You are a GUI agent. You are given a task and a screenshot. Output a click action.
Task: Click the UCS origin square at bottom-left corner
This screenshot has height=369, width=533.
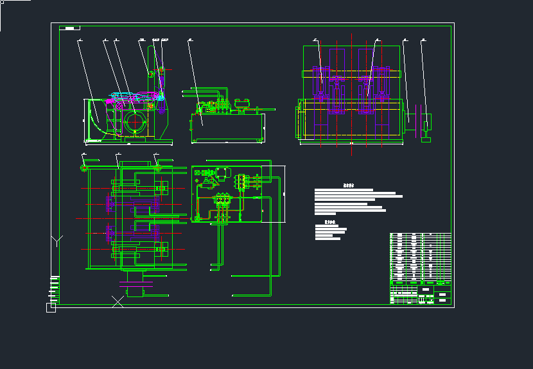point(51,307)
